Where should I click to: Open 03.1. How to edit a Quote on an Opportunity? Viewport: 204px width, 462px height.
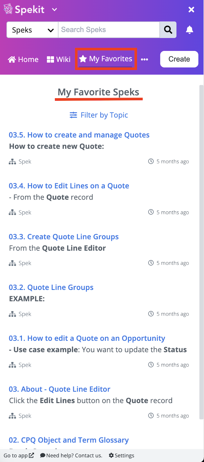click(87, 338)
